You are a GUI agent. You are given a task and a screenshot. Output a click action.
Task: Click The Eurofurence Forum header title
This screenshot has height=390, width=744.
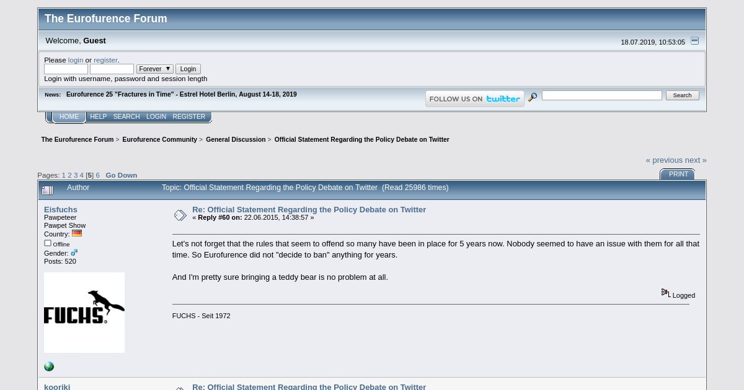coord(106,19)
